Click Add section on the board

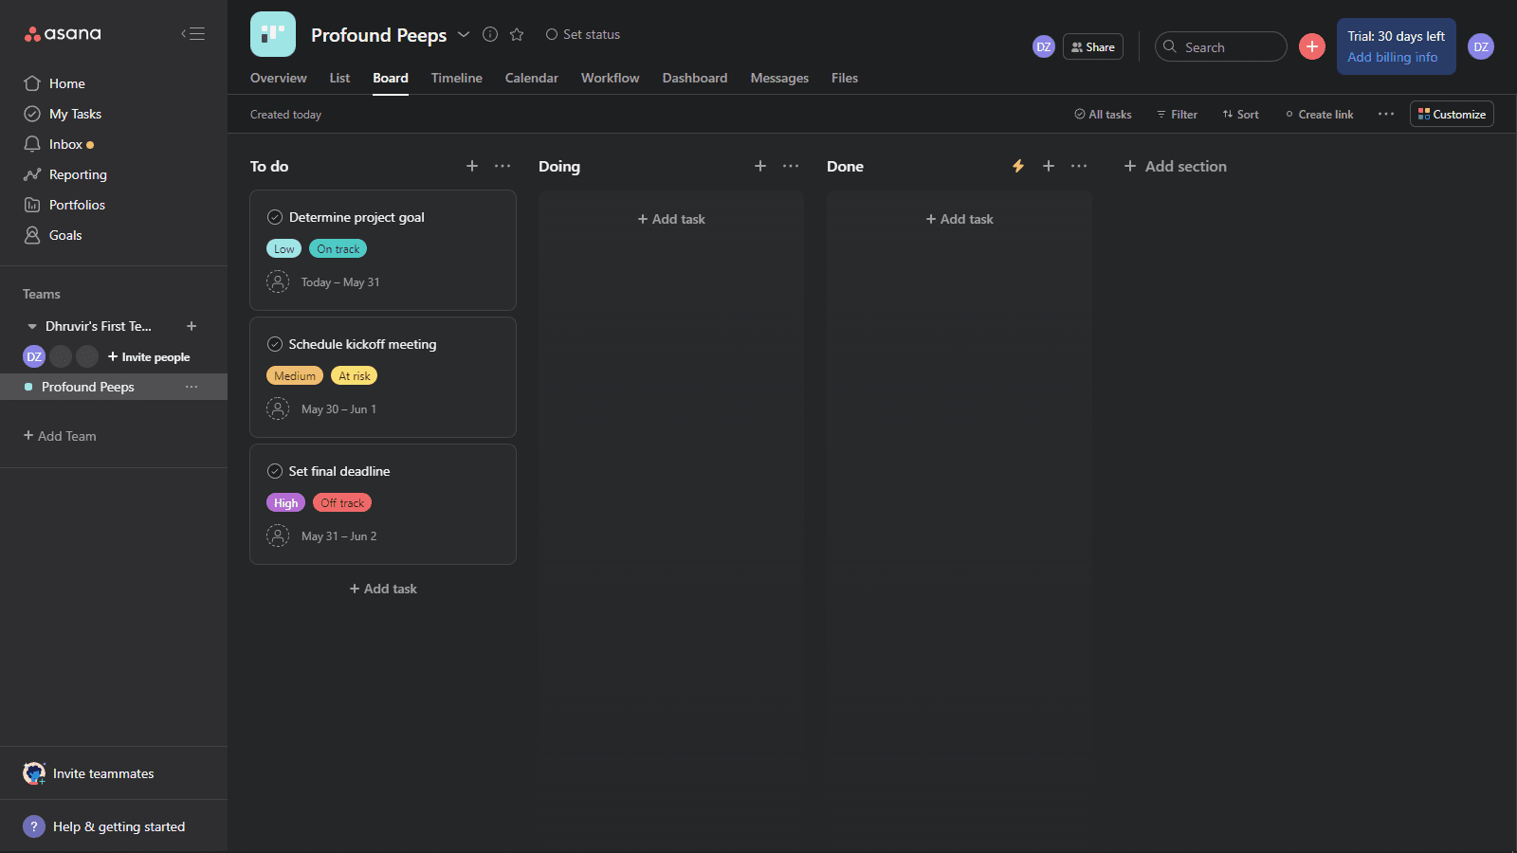pos(1175,166)
